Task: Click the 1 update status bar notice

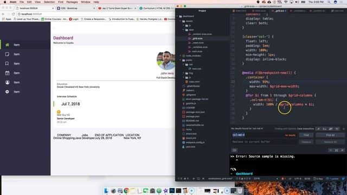Action: coord(332,179)
